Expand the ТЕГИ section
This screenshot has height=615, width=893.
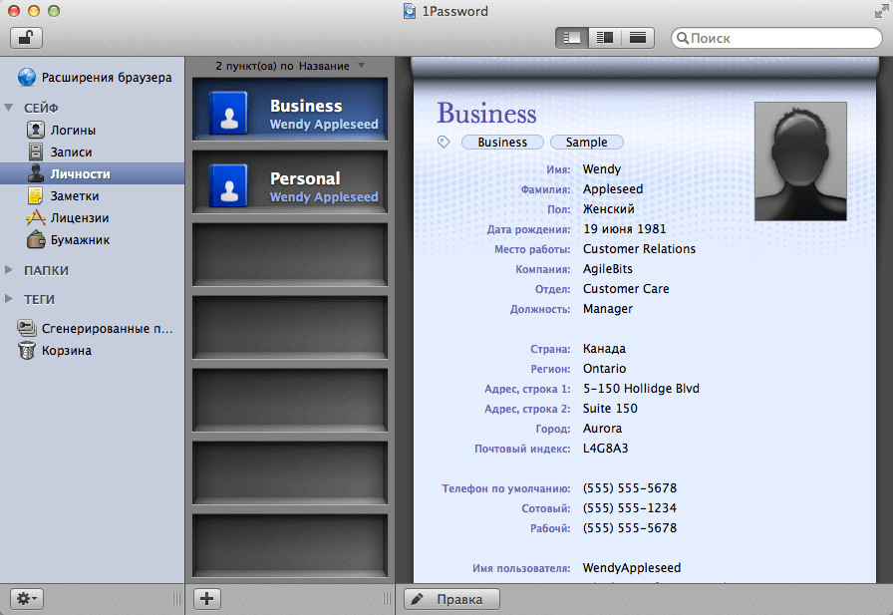pyautogui.click(x=9, y=299)
